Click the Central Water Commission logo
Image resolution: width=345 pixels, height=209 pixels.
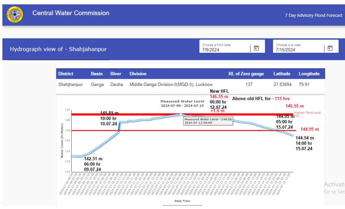[14, 14]
